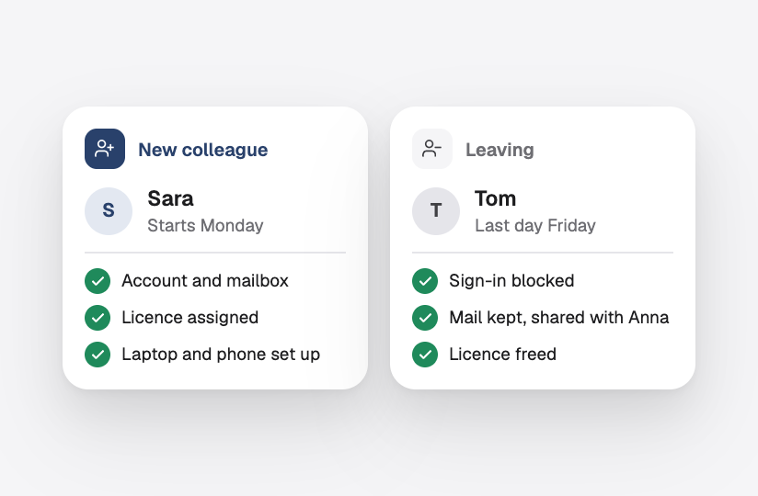Click the Laptop and phone set up text

(221, 355)
